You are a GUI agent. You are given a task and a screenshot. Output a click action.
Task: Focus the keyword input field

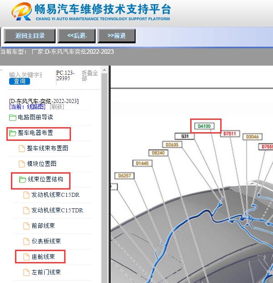tap(25, 75)
